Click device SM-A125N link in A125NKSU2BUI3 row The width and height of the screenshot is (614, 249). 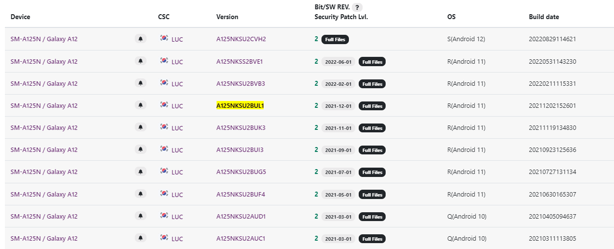click(44, 149)
